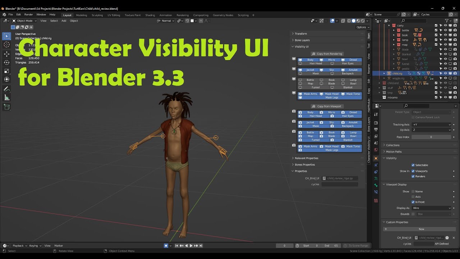Click the gear icon beside CH_Bind_UI property
460x259 pixels.
pos(447,238)
